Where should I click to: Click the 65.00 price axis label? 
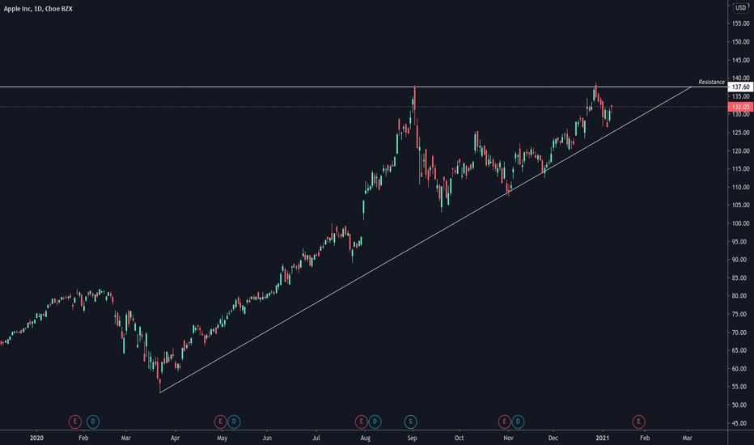tap(740, 350)
